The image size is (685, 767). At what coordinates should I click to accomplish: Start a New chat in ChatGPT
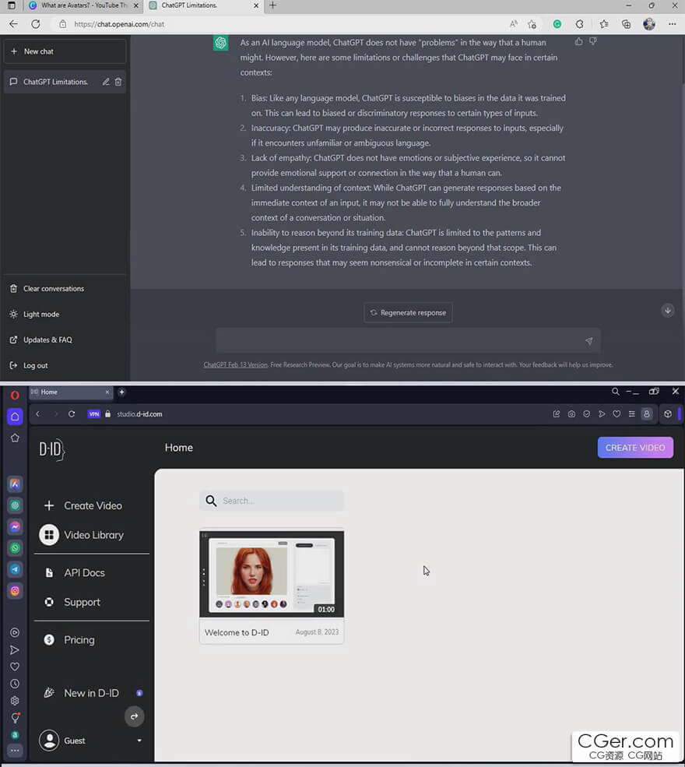tap(65, 51)
